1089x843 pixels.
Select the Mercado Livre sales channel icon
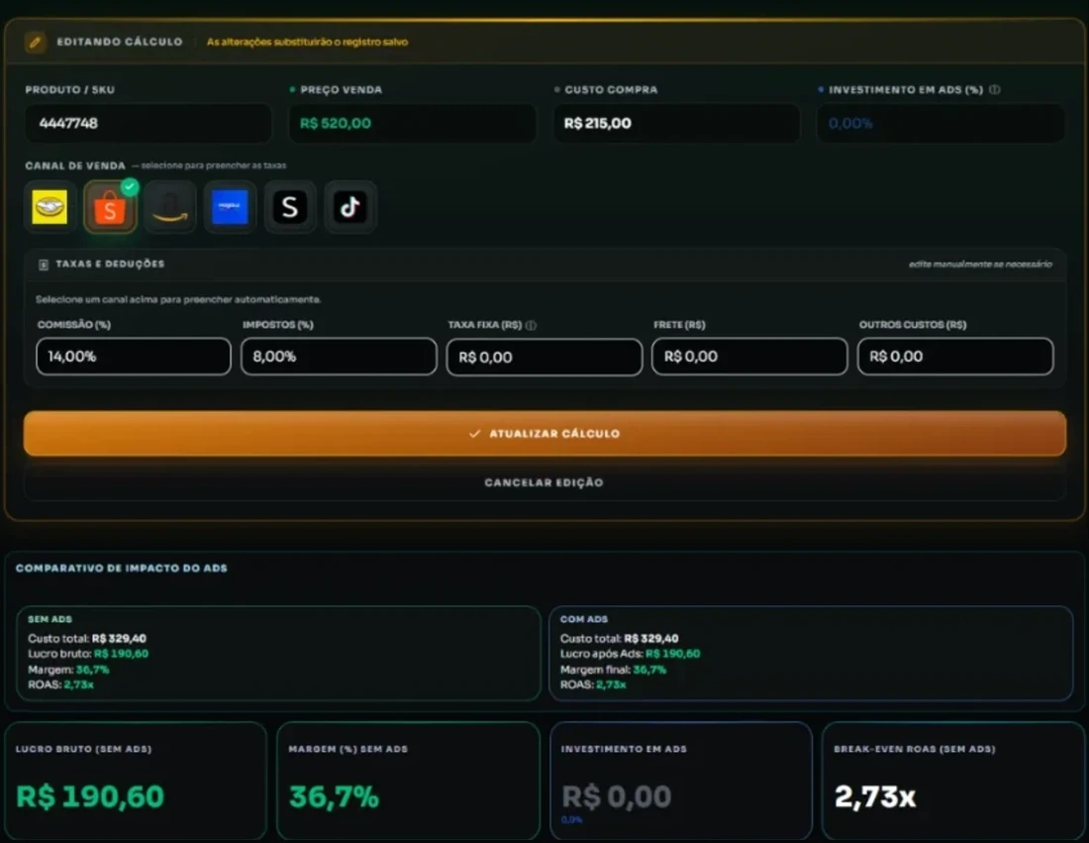click(x=50, y=207)
